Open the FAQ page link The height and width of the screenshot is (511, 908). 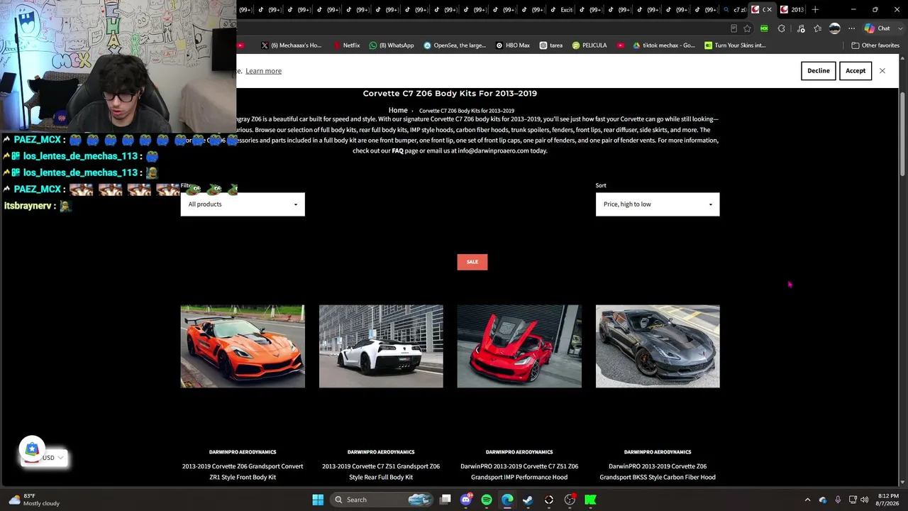397,150
